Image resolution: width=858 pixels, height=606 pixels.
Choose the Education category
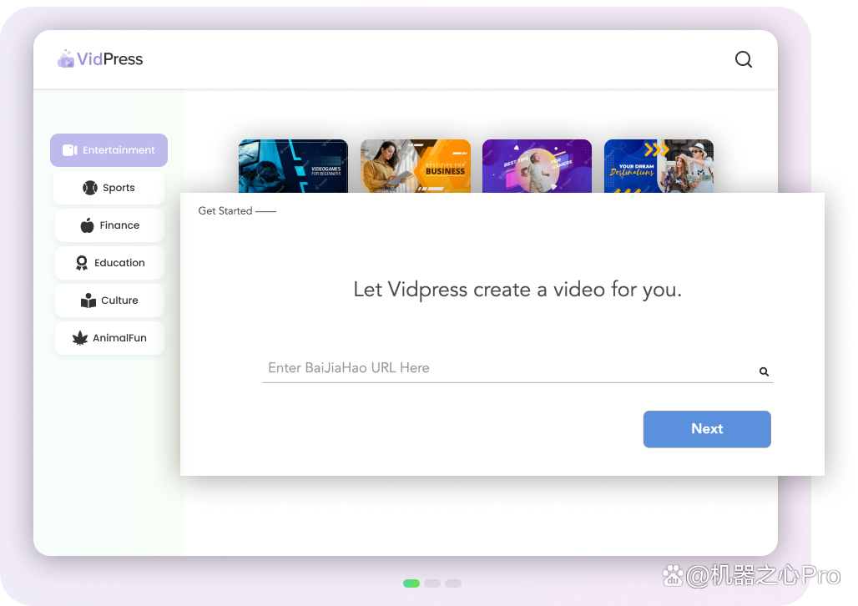[109, 263]
